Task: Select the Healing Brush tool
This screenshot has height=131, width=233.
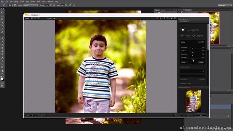Action: tap(2, 32)
